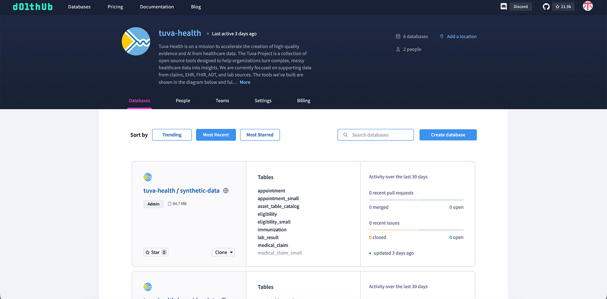Open the Billing tab
This screenshot has width=607, height=299.
[303, 101]
